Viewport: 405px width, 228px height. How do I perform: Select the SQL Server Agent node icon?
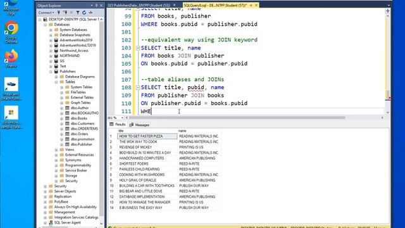pyautogui.click(x=51, y=222)
